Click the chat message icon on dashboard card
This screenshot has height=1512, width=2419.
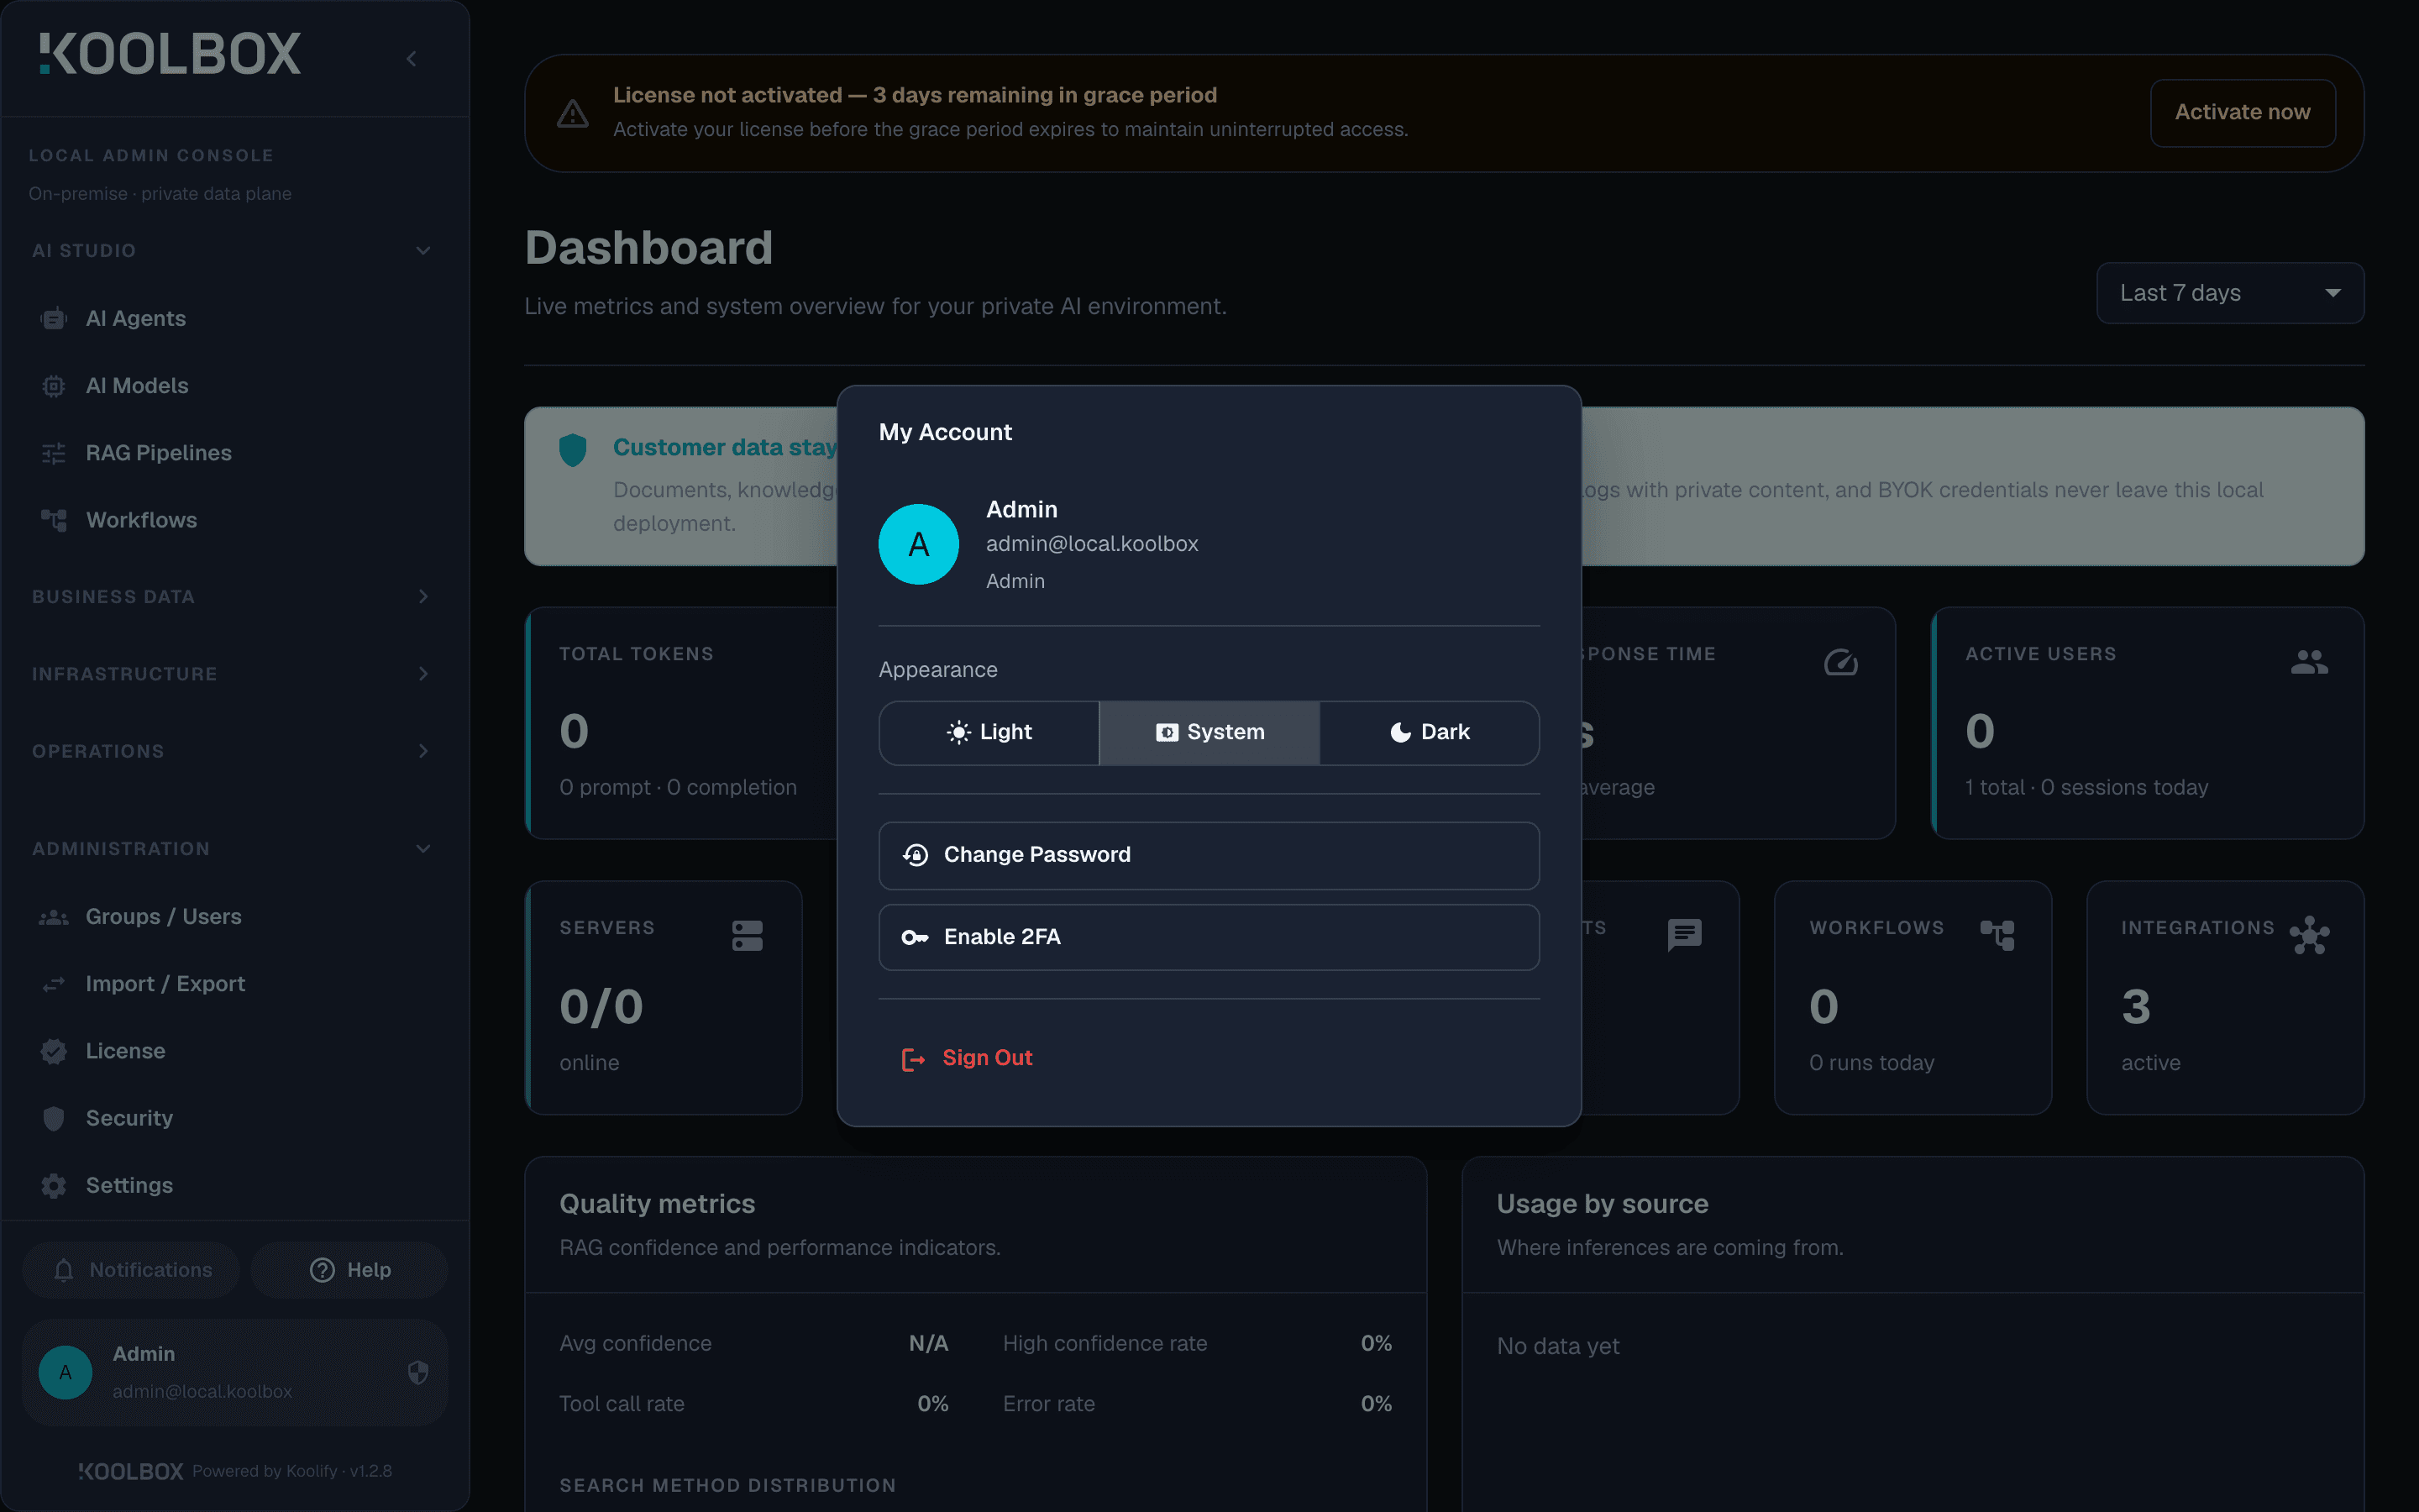(x=1684, y=935)
